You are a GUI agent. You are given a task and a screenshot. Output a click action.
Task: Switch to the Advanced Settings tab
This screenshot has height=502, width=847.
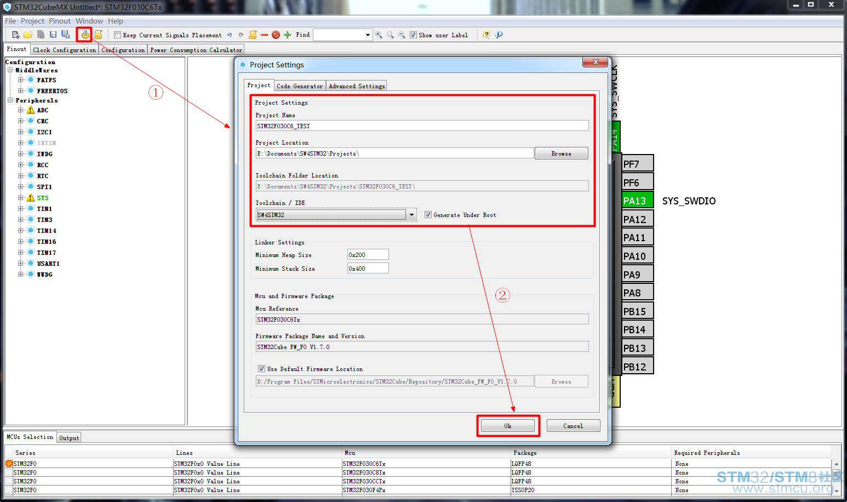tap(357, 86)
